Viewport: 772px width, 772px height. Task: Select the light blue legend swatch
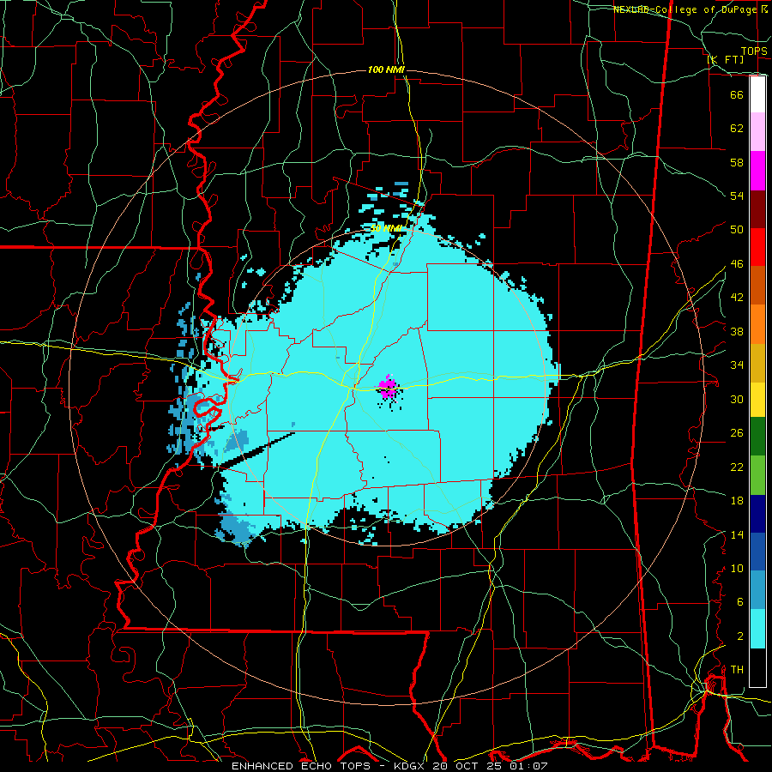[757, 590]
